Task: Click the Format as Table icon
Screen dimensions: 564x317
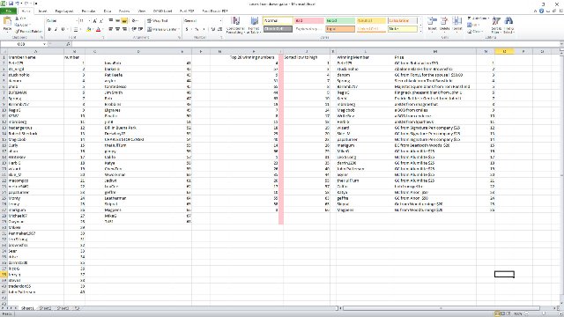Action: 254,26
